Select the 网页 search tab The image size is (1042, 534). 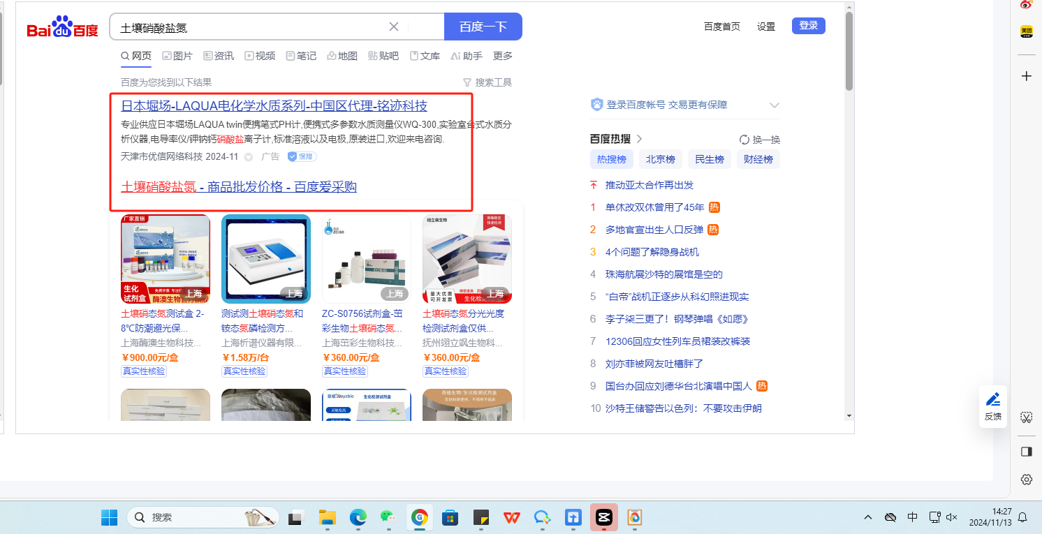pos(136,56)
